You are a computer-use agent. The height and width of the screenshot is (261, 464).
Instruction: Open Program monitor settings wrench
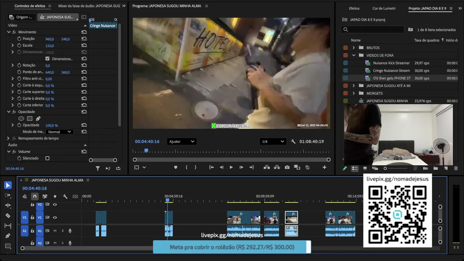pyautogui.click(x=293, y=141)
